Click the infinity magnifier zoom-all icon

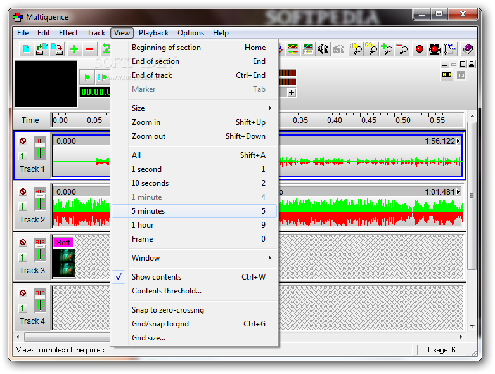371,49
